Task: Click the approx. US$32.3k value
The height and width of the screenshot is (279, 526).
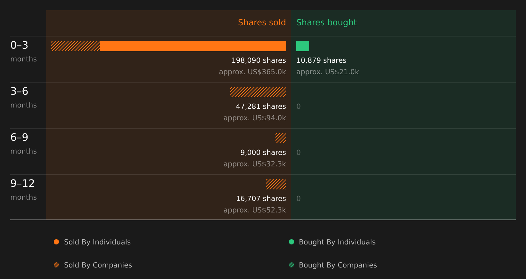Action: pyautogui.click(x=255, y=164)
